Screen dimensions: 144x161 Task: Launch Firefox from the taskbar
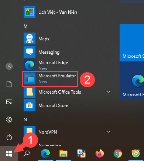pos(100,154)
